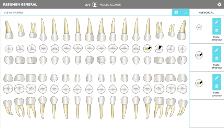224x128 pixels.
Task: Select the lower-right last molar with root
Action: tap(182, 107)
